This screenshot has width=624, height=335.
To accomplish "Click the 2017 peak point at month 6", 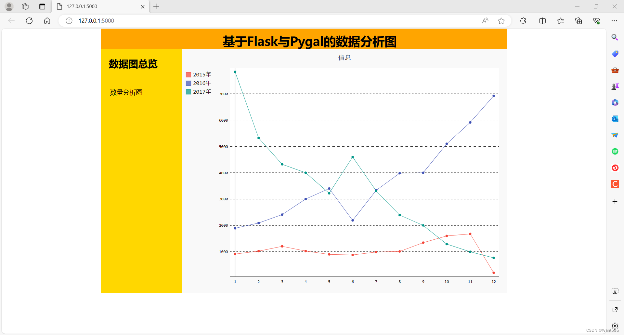I will [x=353, y=157].
